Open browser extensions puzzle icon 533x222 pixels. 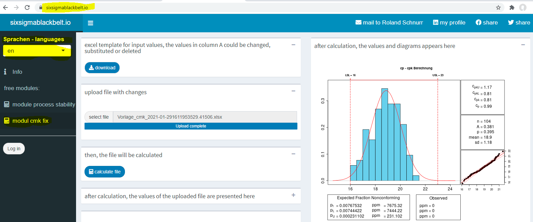[512, 7]
